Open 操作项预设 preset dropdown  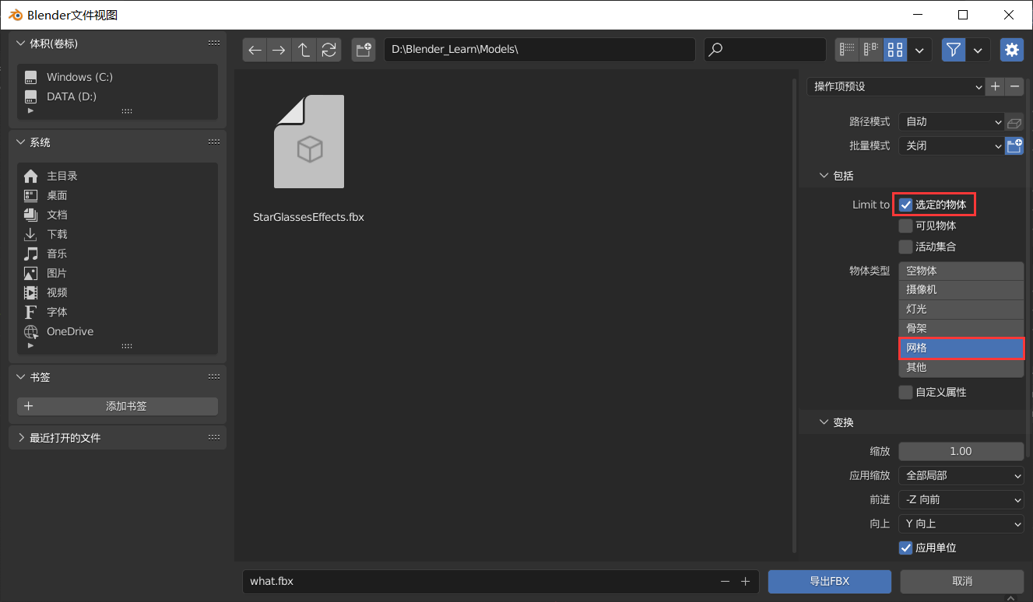(895, 86)
